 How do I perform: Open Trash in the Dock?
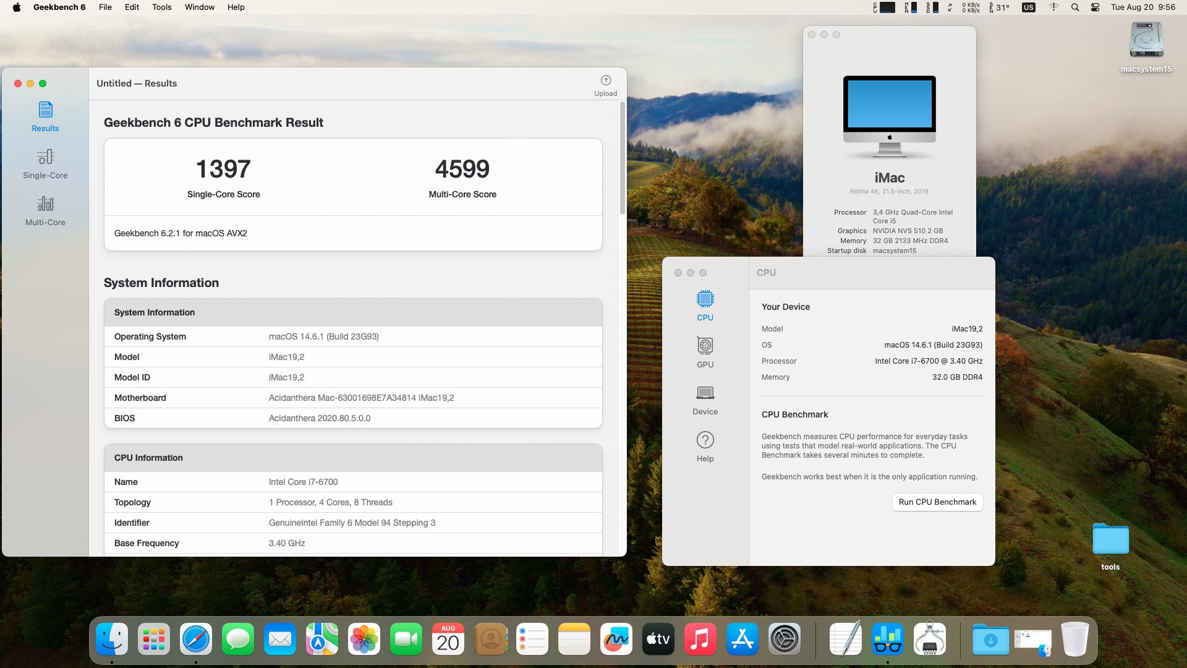(x=1074, y=639)
